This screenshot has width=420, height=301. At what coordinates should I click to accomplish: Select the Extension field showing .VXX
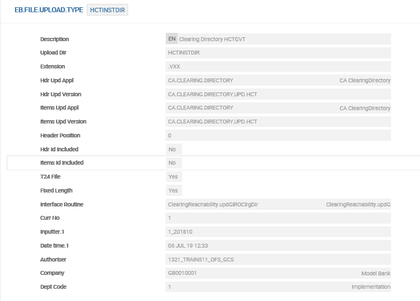coord(278,67)
